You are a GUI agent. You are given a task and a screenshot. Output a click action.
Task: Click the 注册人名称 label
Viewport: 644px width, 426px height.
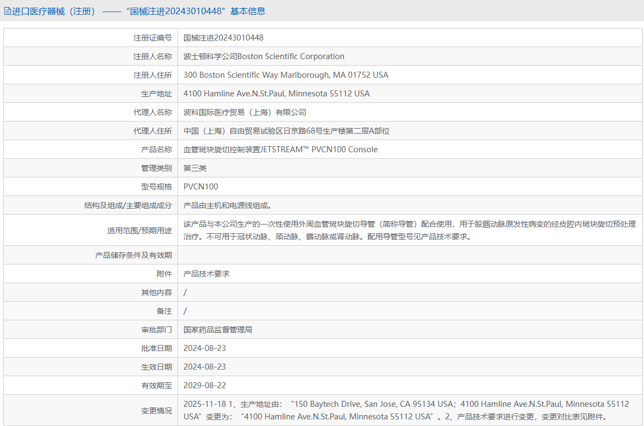click(x=152, y=56)
